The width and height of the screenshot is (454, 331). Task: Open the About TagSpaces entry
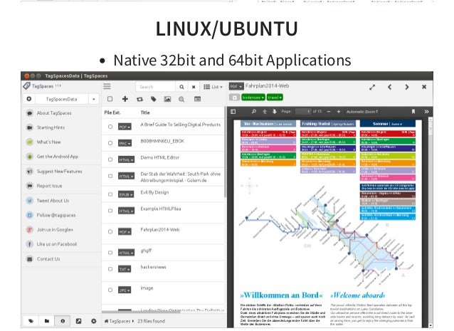click(x=54, y=113)
